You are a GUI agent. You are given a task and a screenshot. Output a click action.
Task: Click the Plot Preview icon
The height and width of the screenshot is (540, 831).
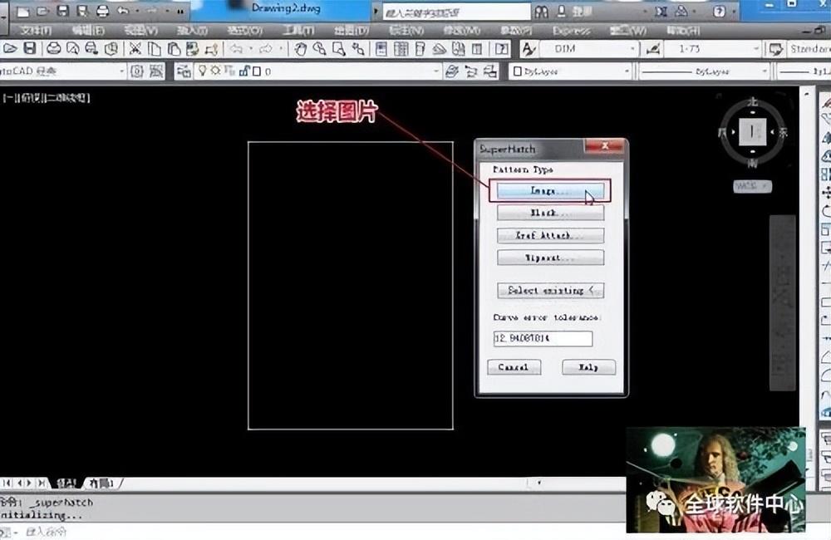tap(72, 49)
